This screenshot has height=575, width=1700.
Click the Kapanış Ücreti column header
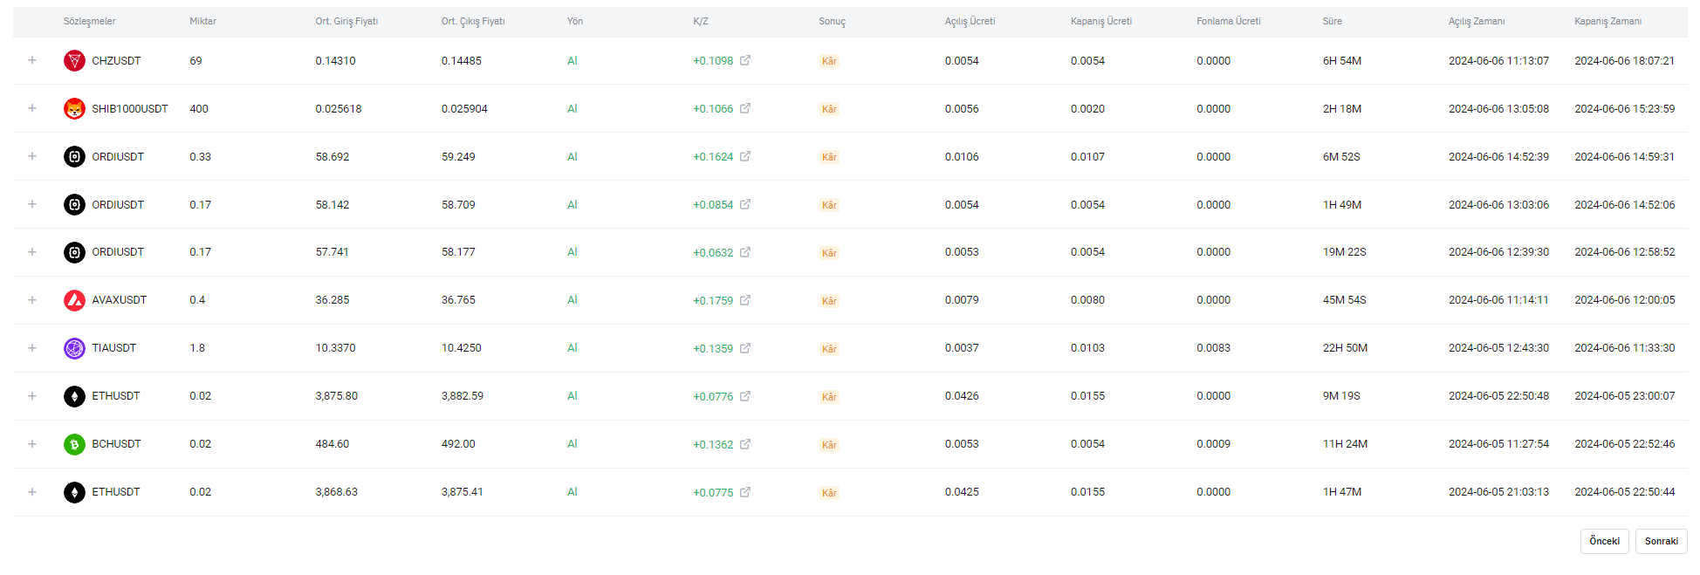[x=1100, y=21]
